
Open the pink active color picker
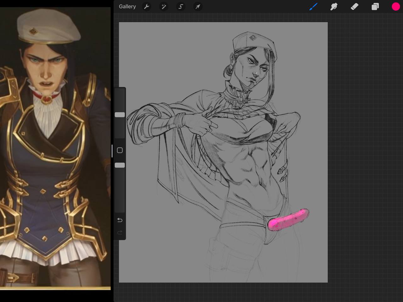point(395,7)
